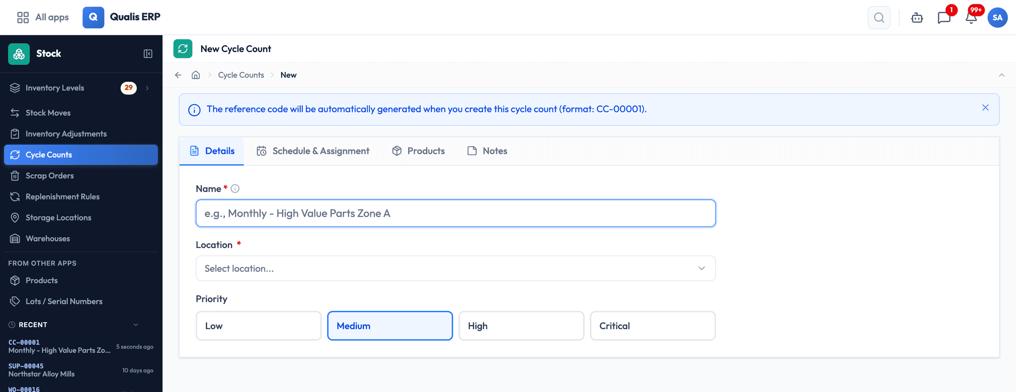Select Low priority
This screenshot has width=1016, height=392.
coord(259,326)
